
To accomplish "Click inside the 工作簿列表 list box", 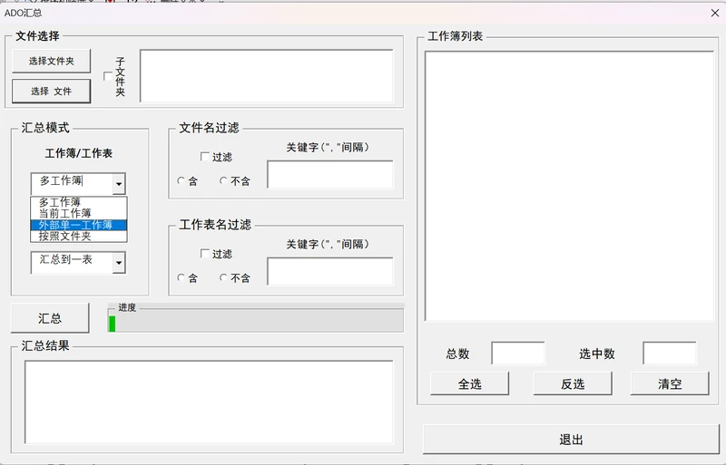I will [569, 186].
